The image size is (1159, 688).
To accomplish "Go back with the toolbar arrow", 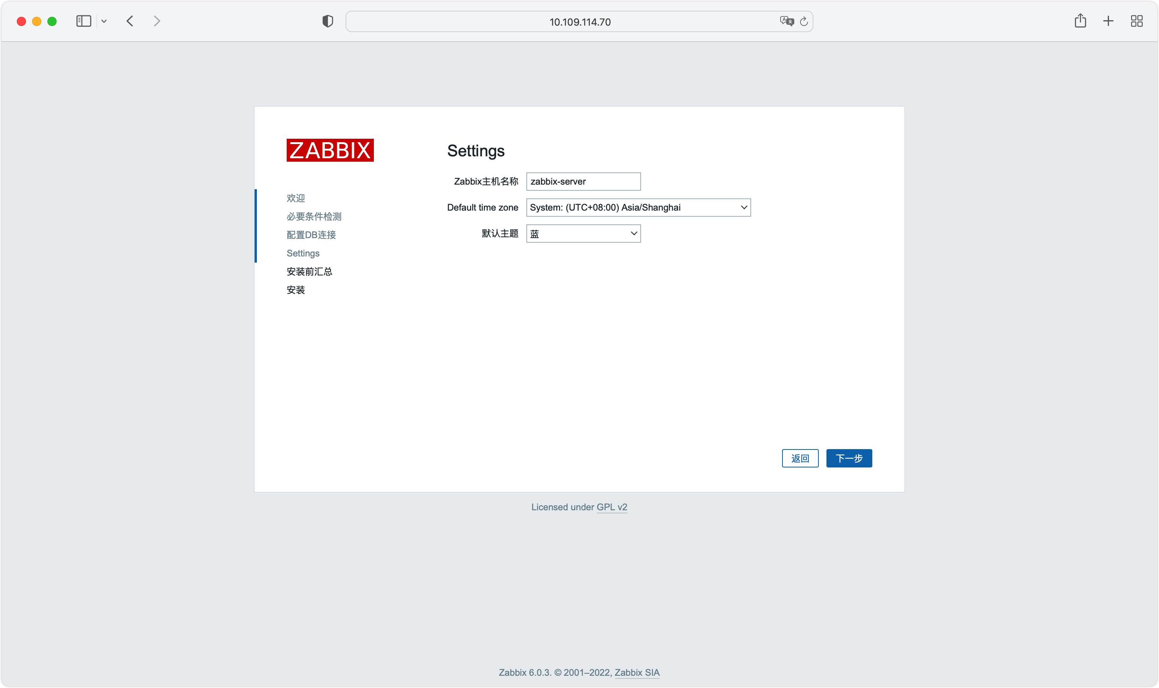I will click(130, 21).
